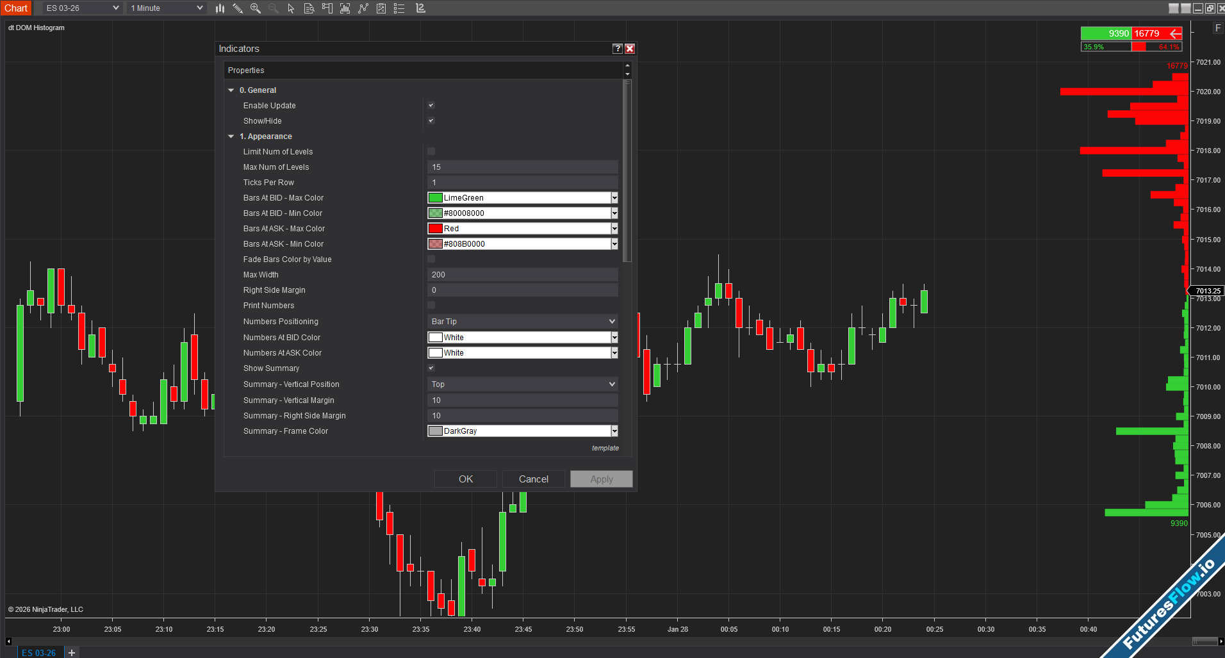Uncheck the Enable Update checkbox
This screenshot has width=1225, height=658.
pos(431,106)
